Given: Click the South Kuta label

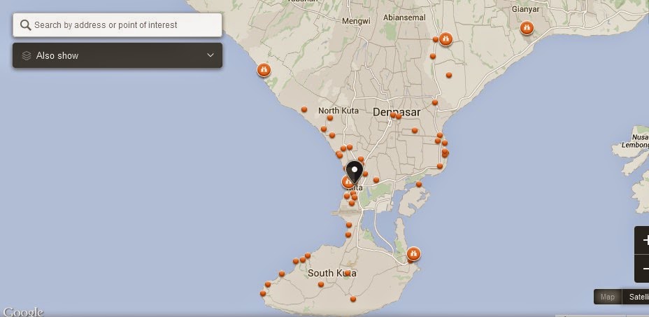Looking at the screenshot, I should coord(332,273).
